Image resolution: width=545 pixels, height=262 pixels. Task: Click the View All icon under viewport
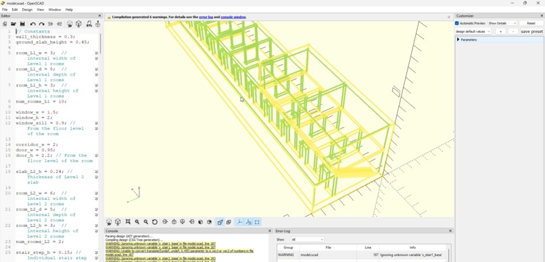(128, 222)
